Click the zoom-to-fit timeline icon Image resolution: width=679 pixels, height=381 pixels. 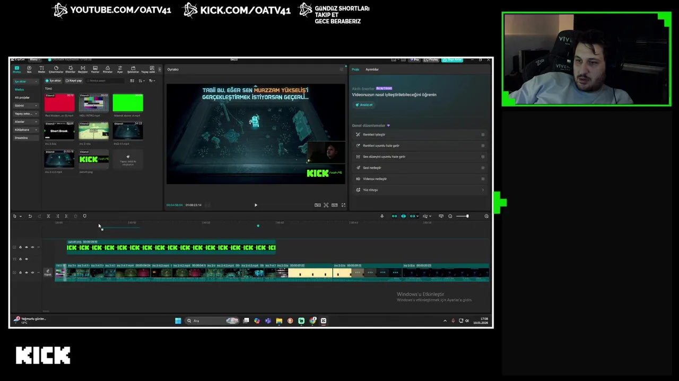click(441, 216)
